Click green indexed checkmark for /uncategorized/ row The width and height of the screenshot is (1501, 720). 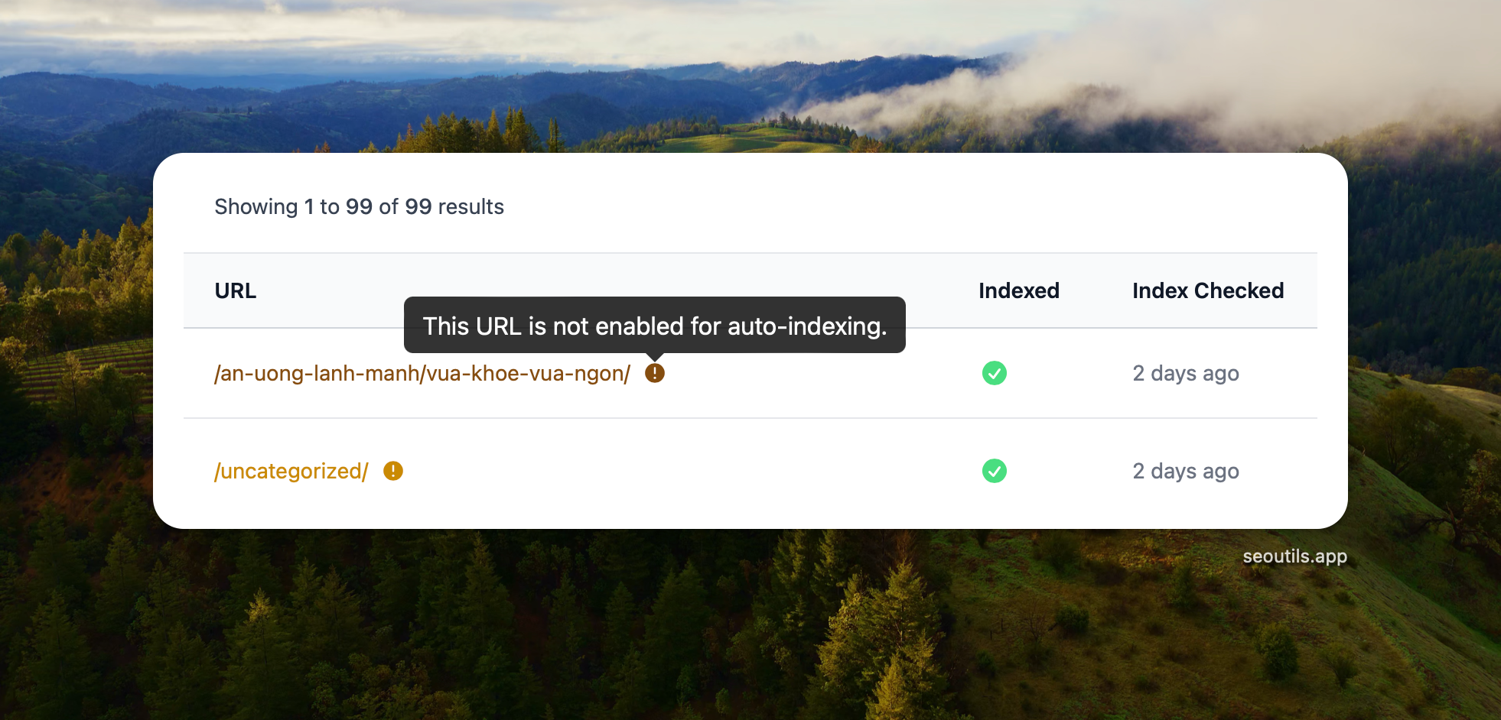[994, 471]
